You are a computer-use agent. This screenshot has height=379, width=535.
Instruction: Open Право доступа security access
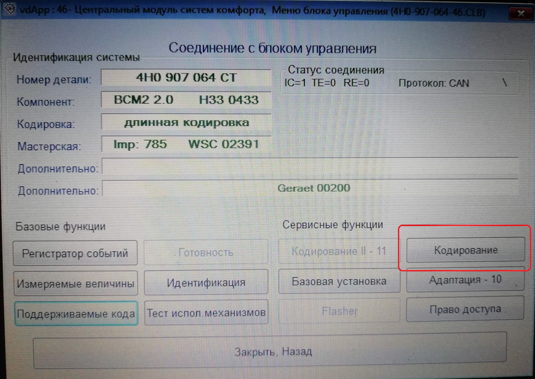(x=465, y=309)
